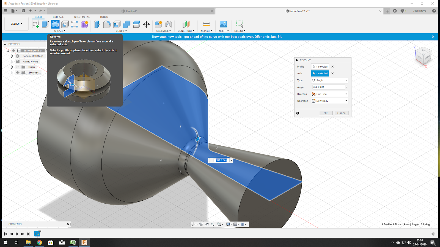Open Fusion 360 from the Windows taskbar
The width and height of the screenshot is (440, 247).
coord(84,243)
